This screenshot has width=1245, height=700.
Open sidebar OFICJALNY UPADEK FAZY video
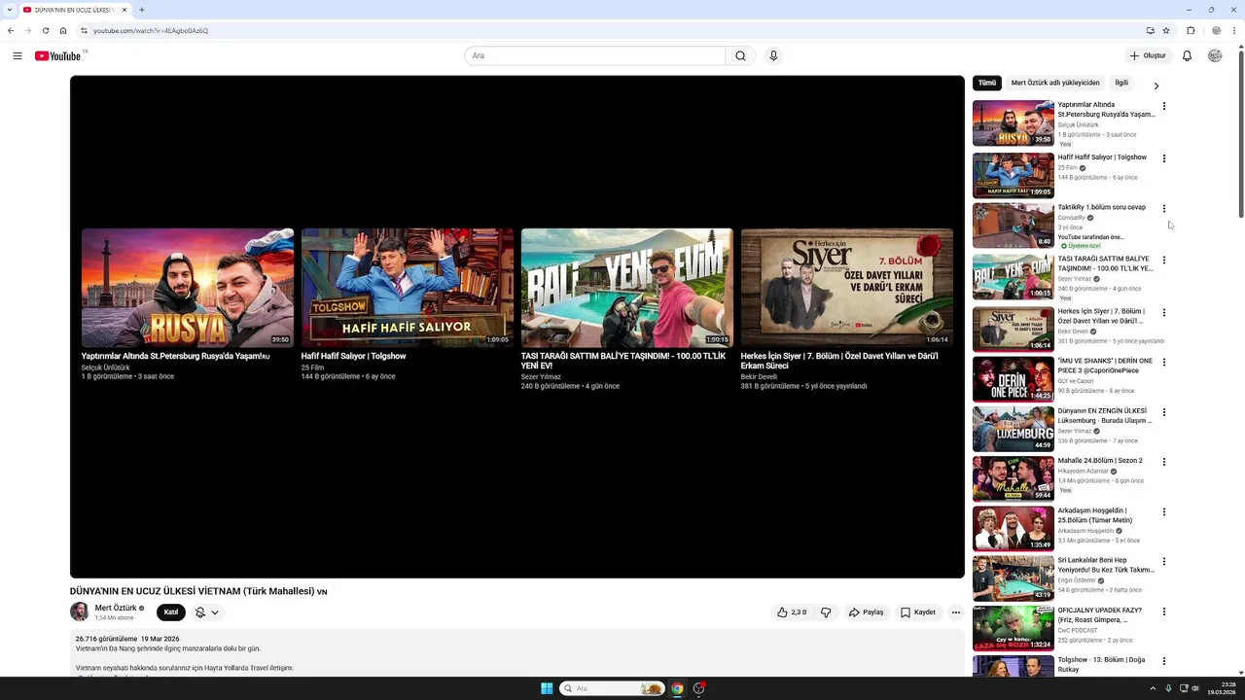pos(1014,629)
